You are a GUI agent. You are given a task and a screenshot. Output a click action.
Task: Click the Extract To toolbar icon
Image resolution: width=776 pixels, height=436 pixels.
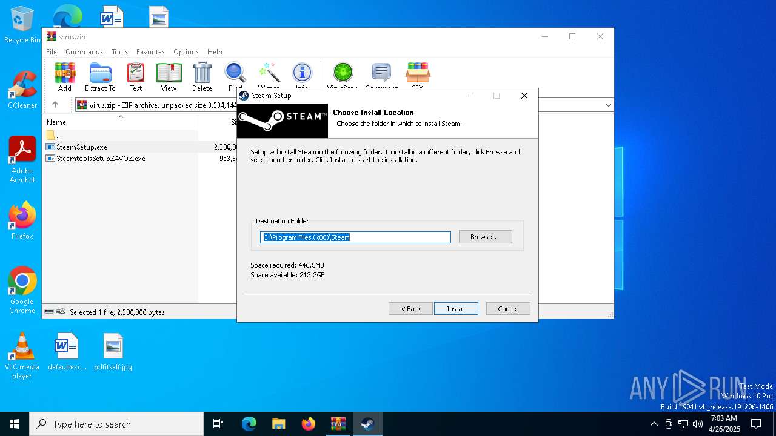(100, 77)
